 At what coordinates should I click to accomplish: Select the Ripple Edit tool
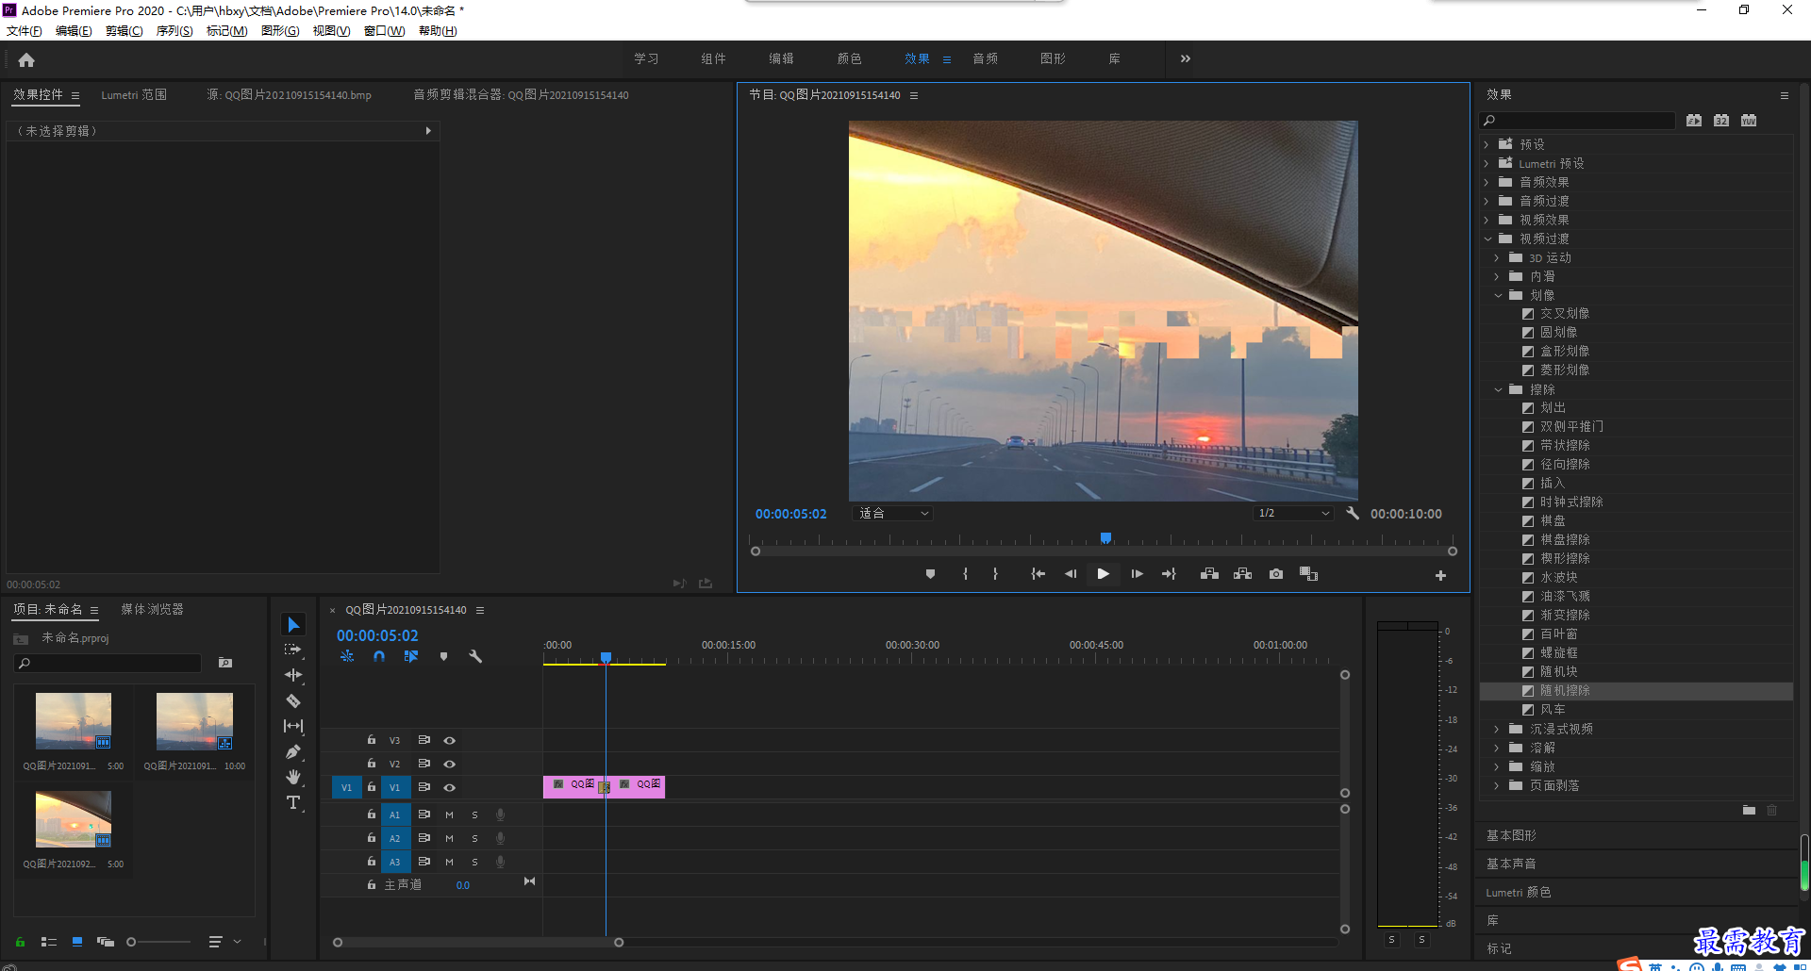tap(293, 675)
